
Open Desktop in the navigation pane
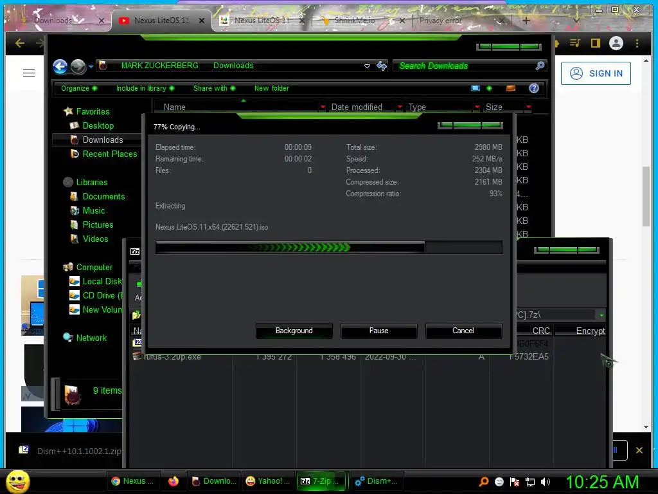click(x=98, y=125)
